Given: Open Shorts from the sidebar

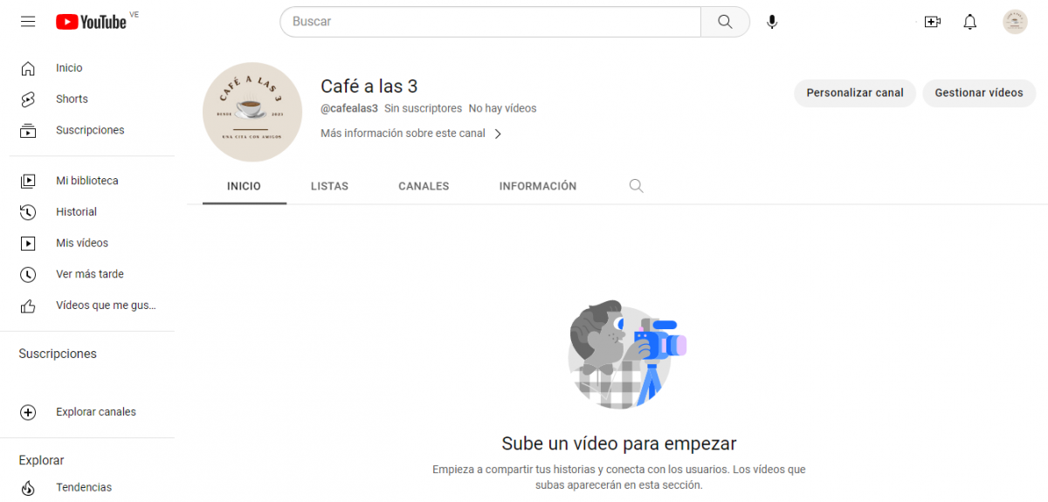Looking at the screenshot, I should 72,99.
